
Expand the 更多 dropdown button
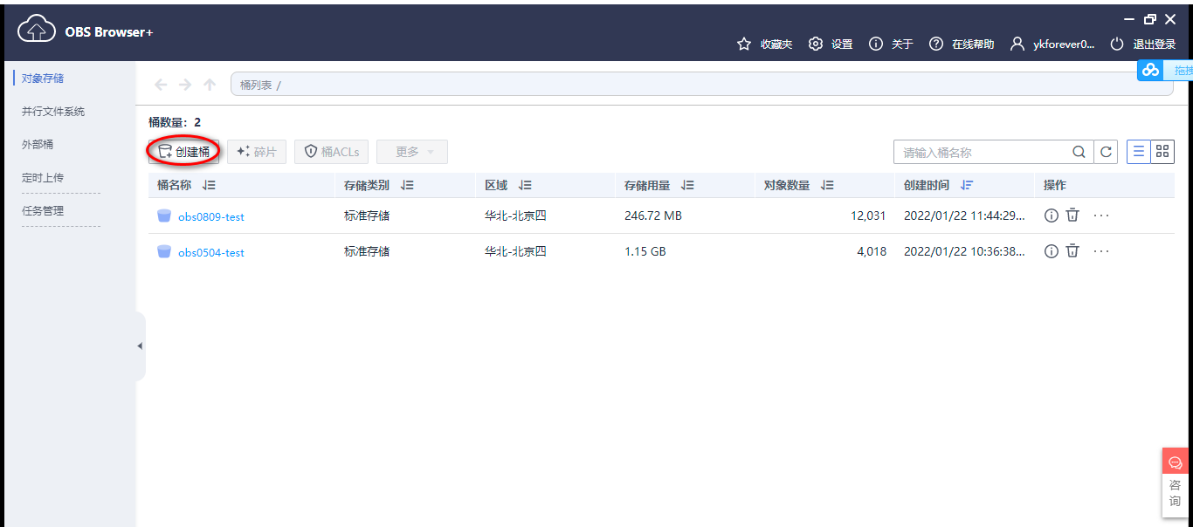[412, 152]
